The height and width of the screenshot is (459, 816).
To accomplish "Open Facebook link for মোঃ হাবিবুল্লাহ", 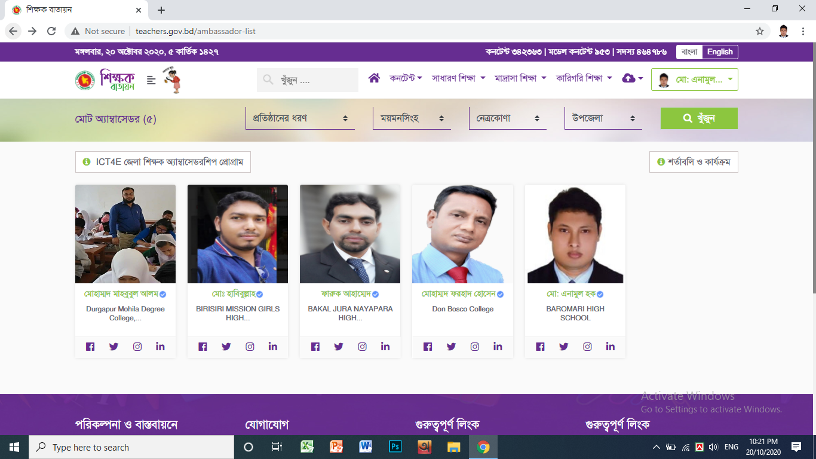I will click(203, 347).
